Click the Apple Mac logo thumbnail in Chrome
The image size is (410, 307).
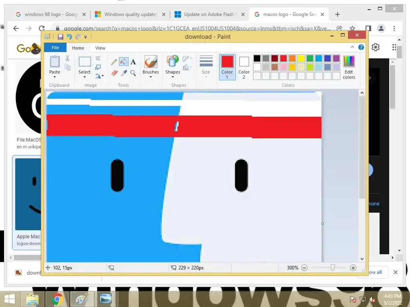point(28,194)
